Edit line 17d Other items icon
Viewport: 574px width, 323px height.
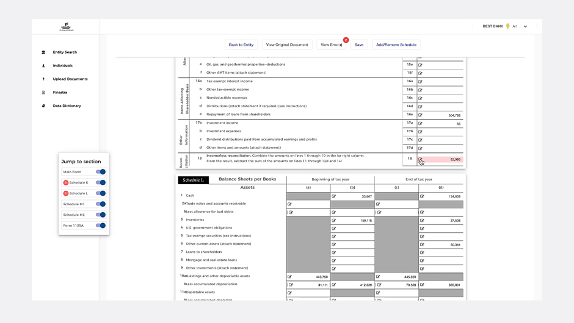420,148
